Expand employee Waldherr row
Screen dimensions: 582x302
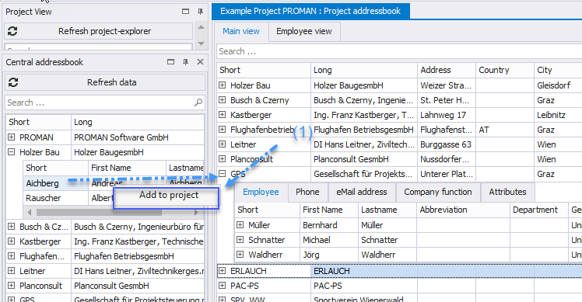[240, 255]
